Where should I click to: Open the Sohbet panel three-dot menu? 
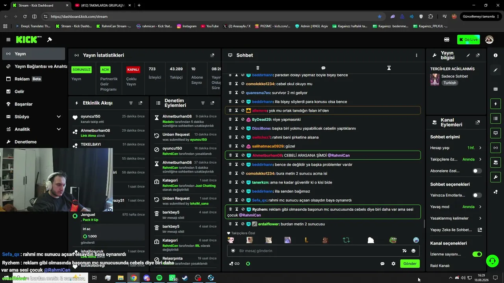pos(416,55)
